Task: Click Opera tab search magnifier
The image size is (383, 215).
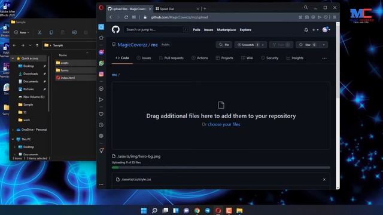Action: click(x=306, y=8)
